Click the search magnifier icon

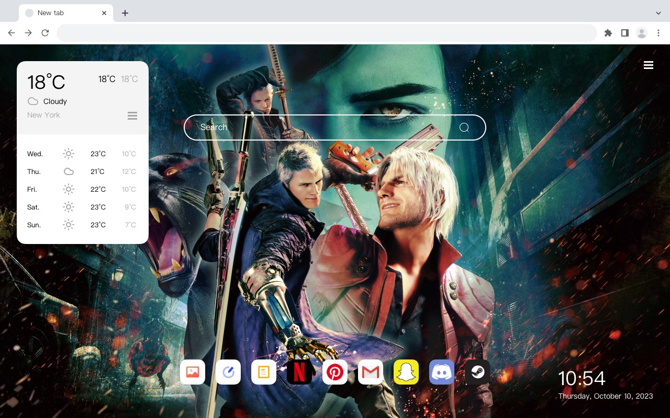pyautogui.click(x=464, y=127)
